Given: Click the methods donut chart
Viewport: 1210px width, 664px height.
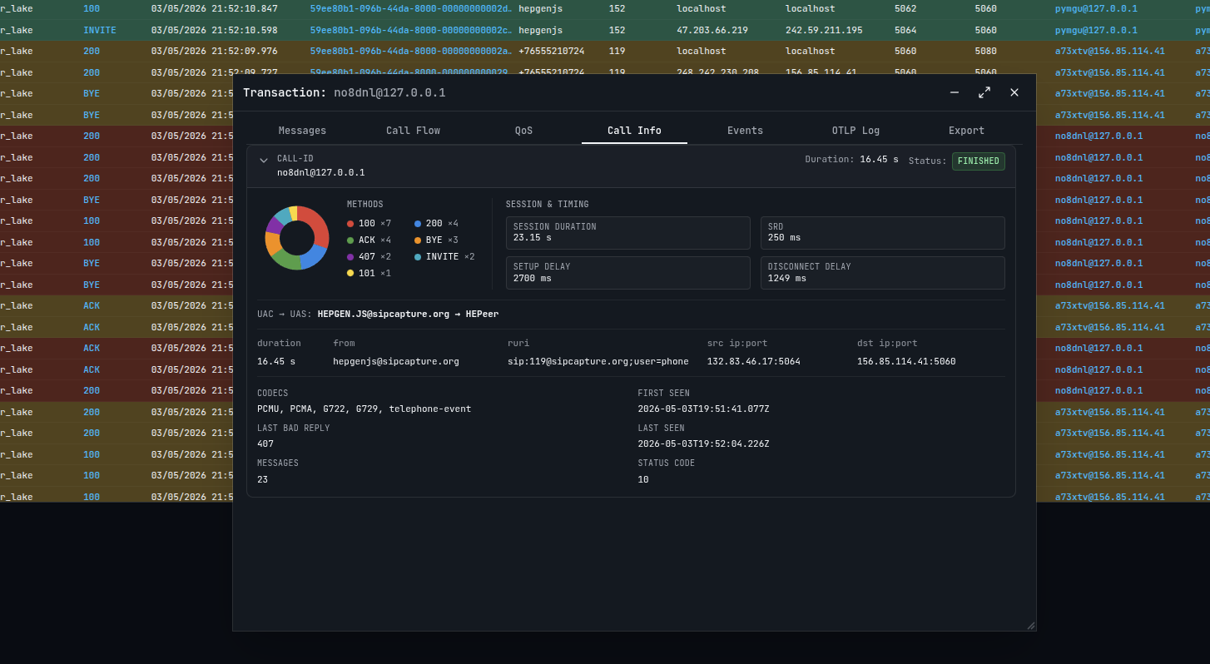Looking at the screenshot, I should (297, 238).
